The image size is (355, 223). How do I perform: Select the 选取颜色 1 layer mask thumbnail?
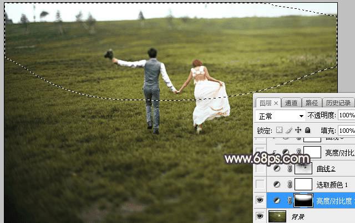pyautogui.click(x=303, y=184)
